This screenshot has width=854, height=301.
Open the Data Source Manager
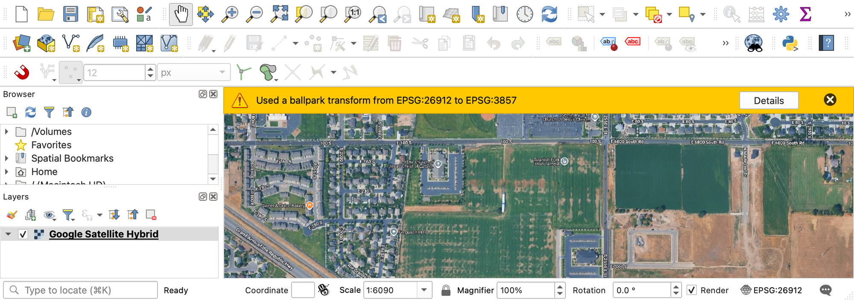[21, 43]
